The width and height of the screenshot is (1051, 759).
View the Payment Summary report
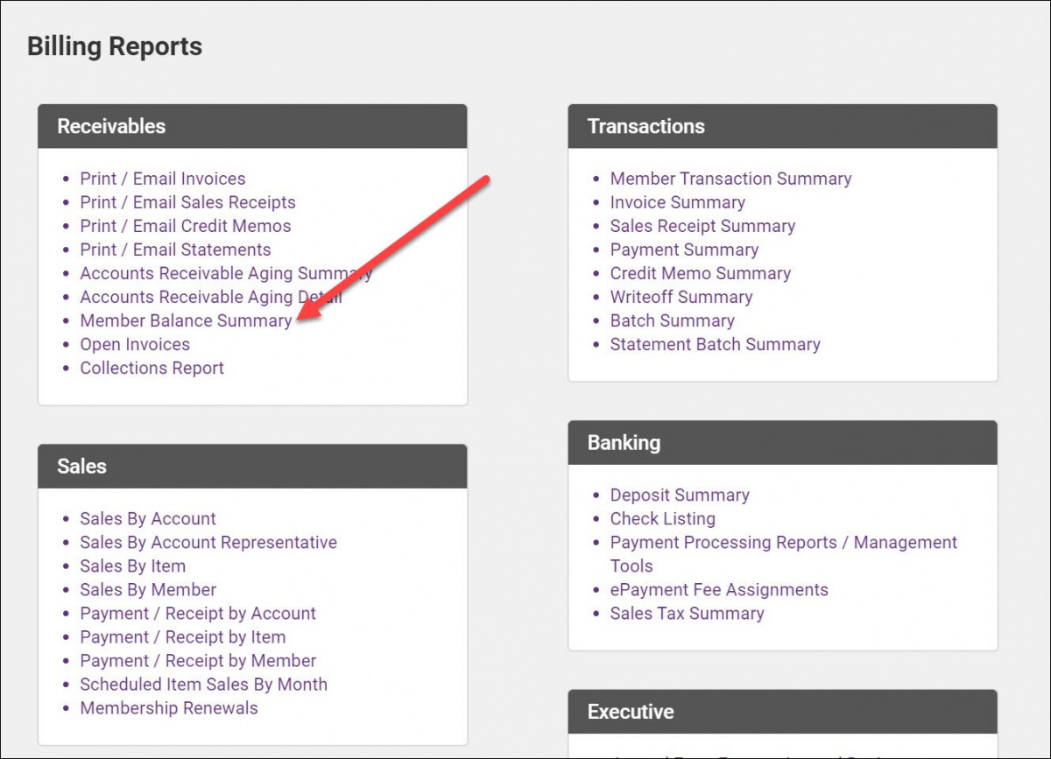684,250
